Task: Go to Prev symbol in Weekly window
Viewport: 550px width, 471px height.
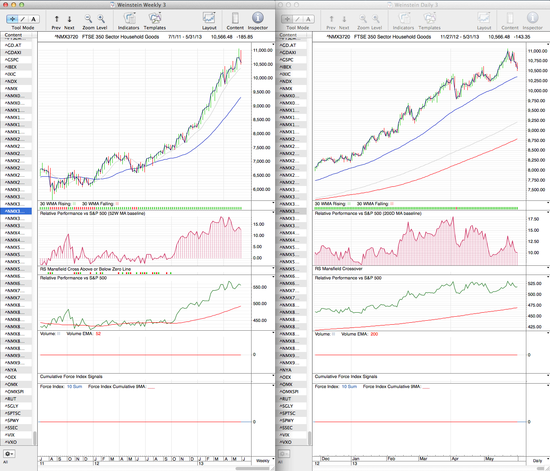Action: 57,19
